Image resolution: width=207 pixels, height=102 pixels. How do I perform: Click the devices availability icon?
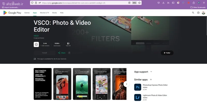(x=35, y=59)
